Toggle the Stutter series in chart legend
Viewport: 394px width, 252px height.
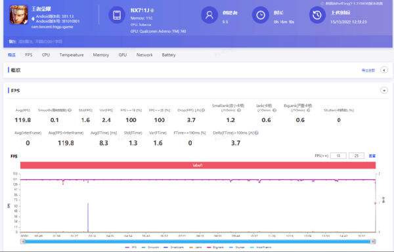click(236, 247)
